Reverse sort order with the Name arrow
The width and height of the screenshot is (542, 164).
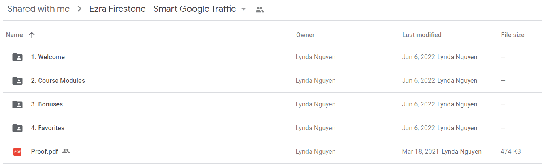click(32, 35)
